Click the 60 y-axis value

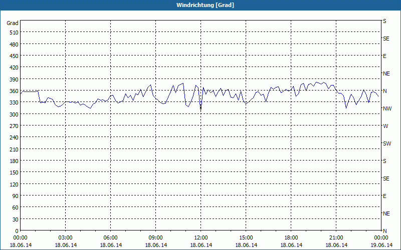(x=16, y=207)
